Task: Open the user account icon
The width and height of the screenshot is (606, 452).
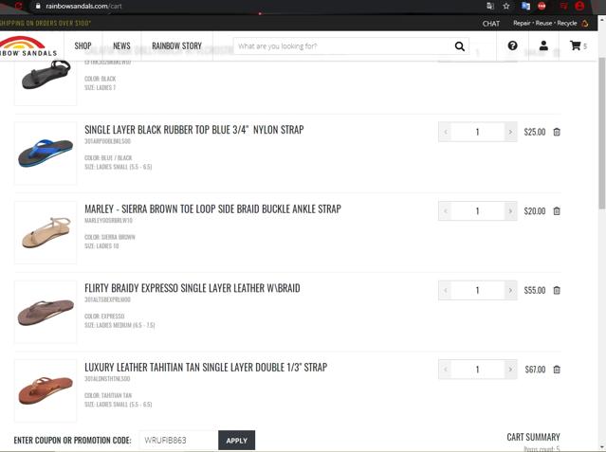Action: click(543, 45)
